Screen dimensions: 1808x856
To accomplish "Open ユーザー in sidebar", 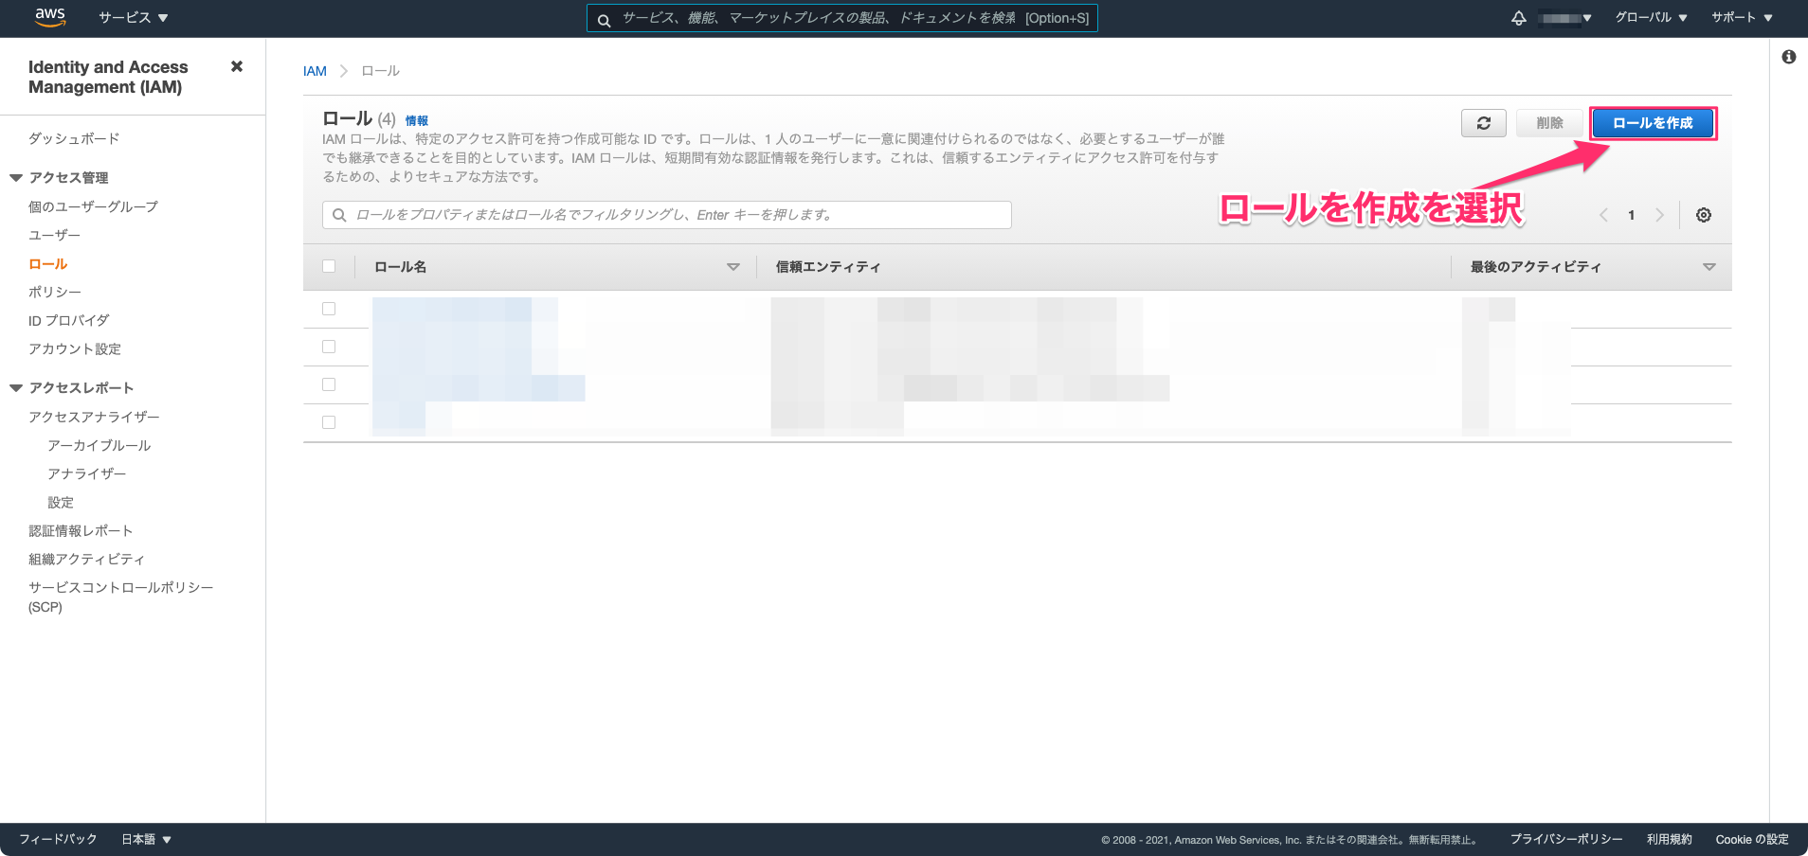I will pos(54,235).
